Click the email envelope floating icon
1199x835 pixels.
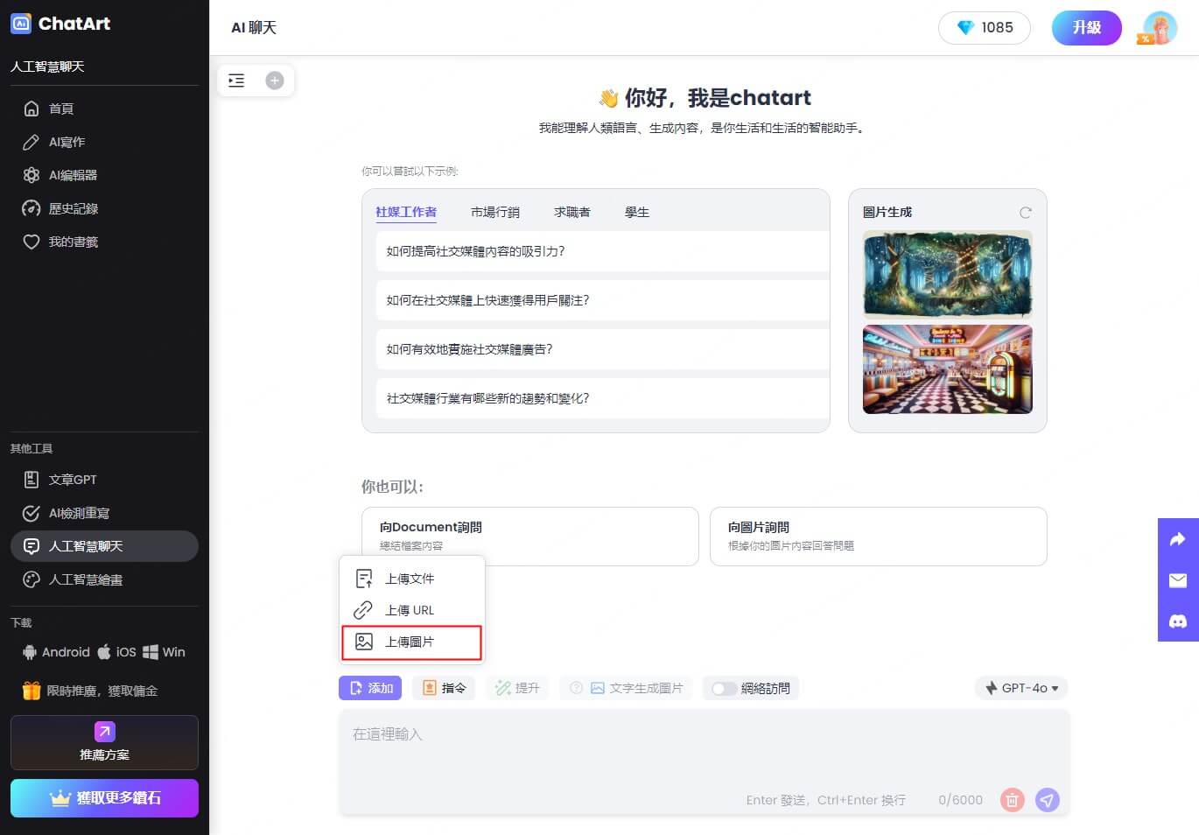[x=1178, y=580]
